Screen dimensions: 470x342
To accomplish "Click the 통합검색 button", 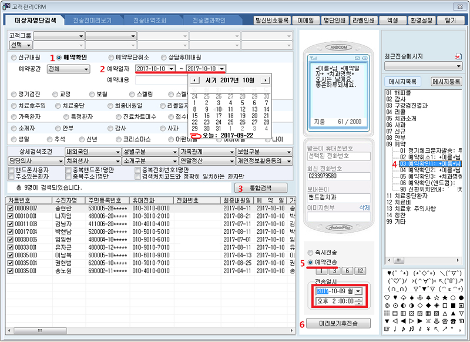I will tap(261, 188).
